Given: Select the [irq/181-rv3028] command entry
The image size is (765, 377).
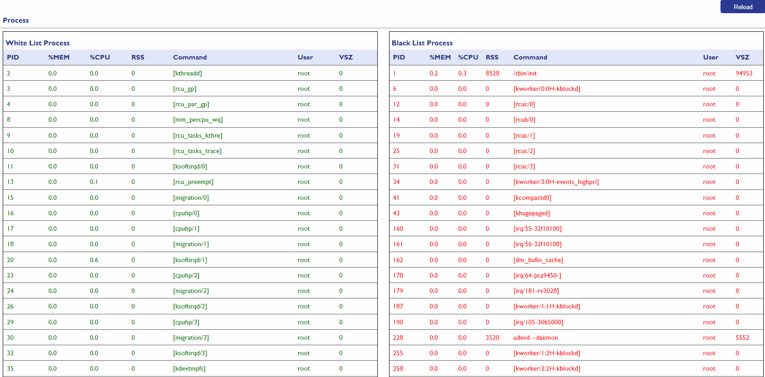Looking at the screenshot, I should [536, 291].
